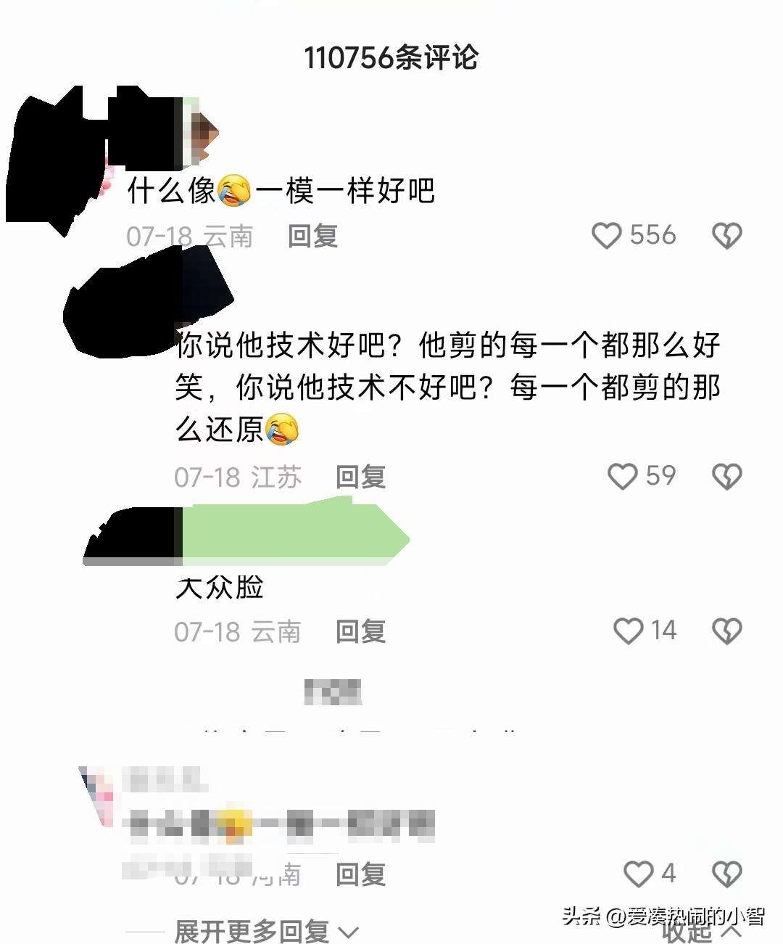Select the long '你说他技术好吧' reply text
This screenshot has height=944, width=783.
coord(447,387)
